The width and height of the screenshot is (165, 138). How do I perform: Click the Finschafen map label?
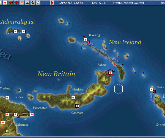40,108
